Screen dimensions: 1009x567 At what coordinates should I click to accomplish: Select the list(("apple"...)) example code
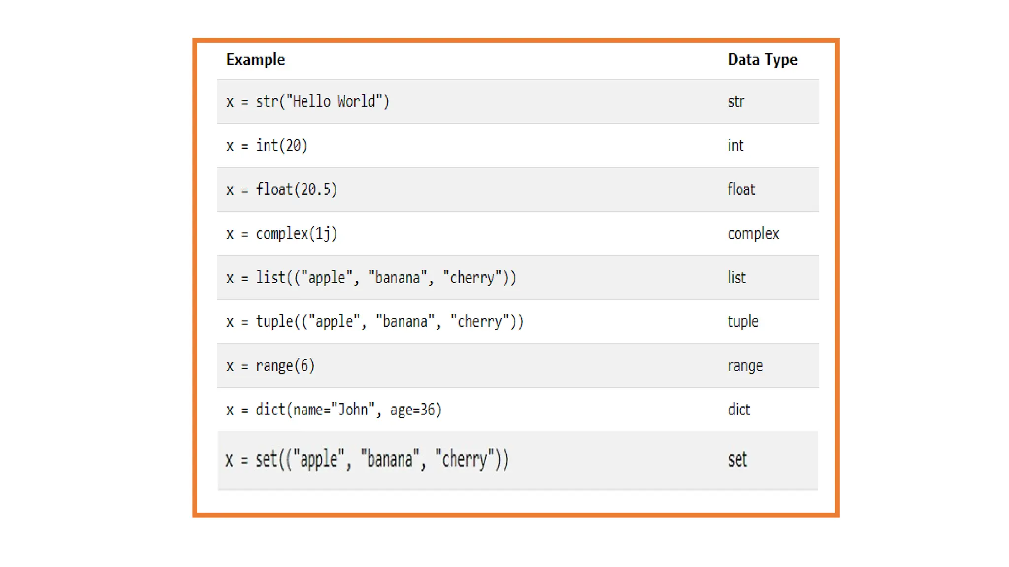click(x=371, y=278)
